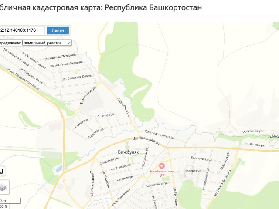Click the Бижбулякская ЦРБ hospital label

(x=162, y=173)
